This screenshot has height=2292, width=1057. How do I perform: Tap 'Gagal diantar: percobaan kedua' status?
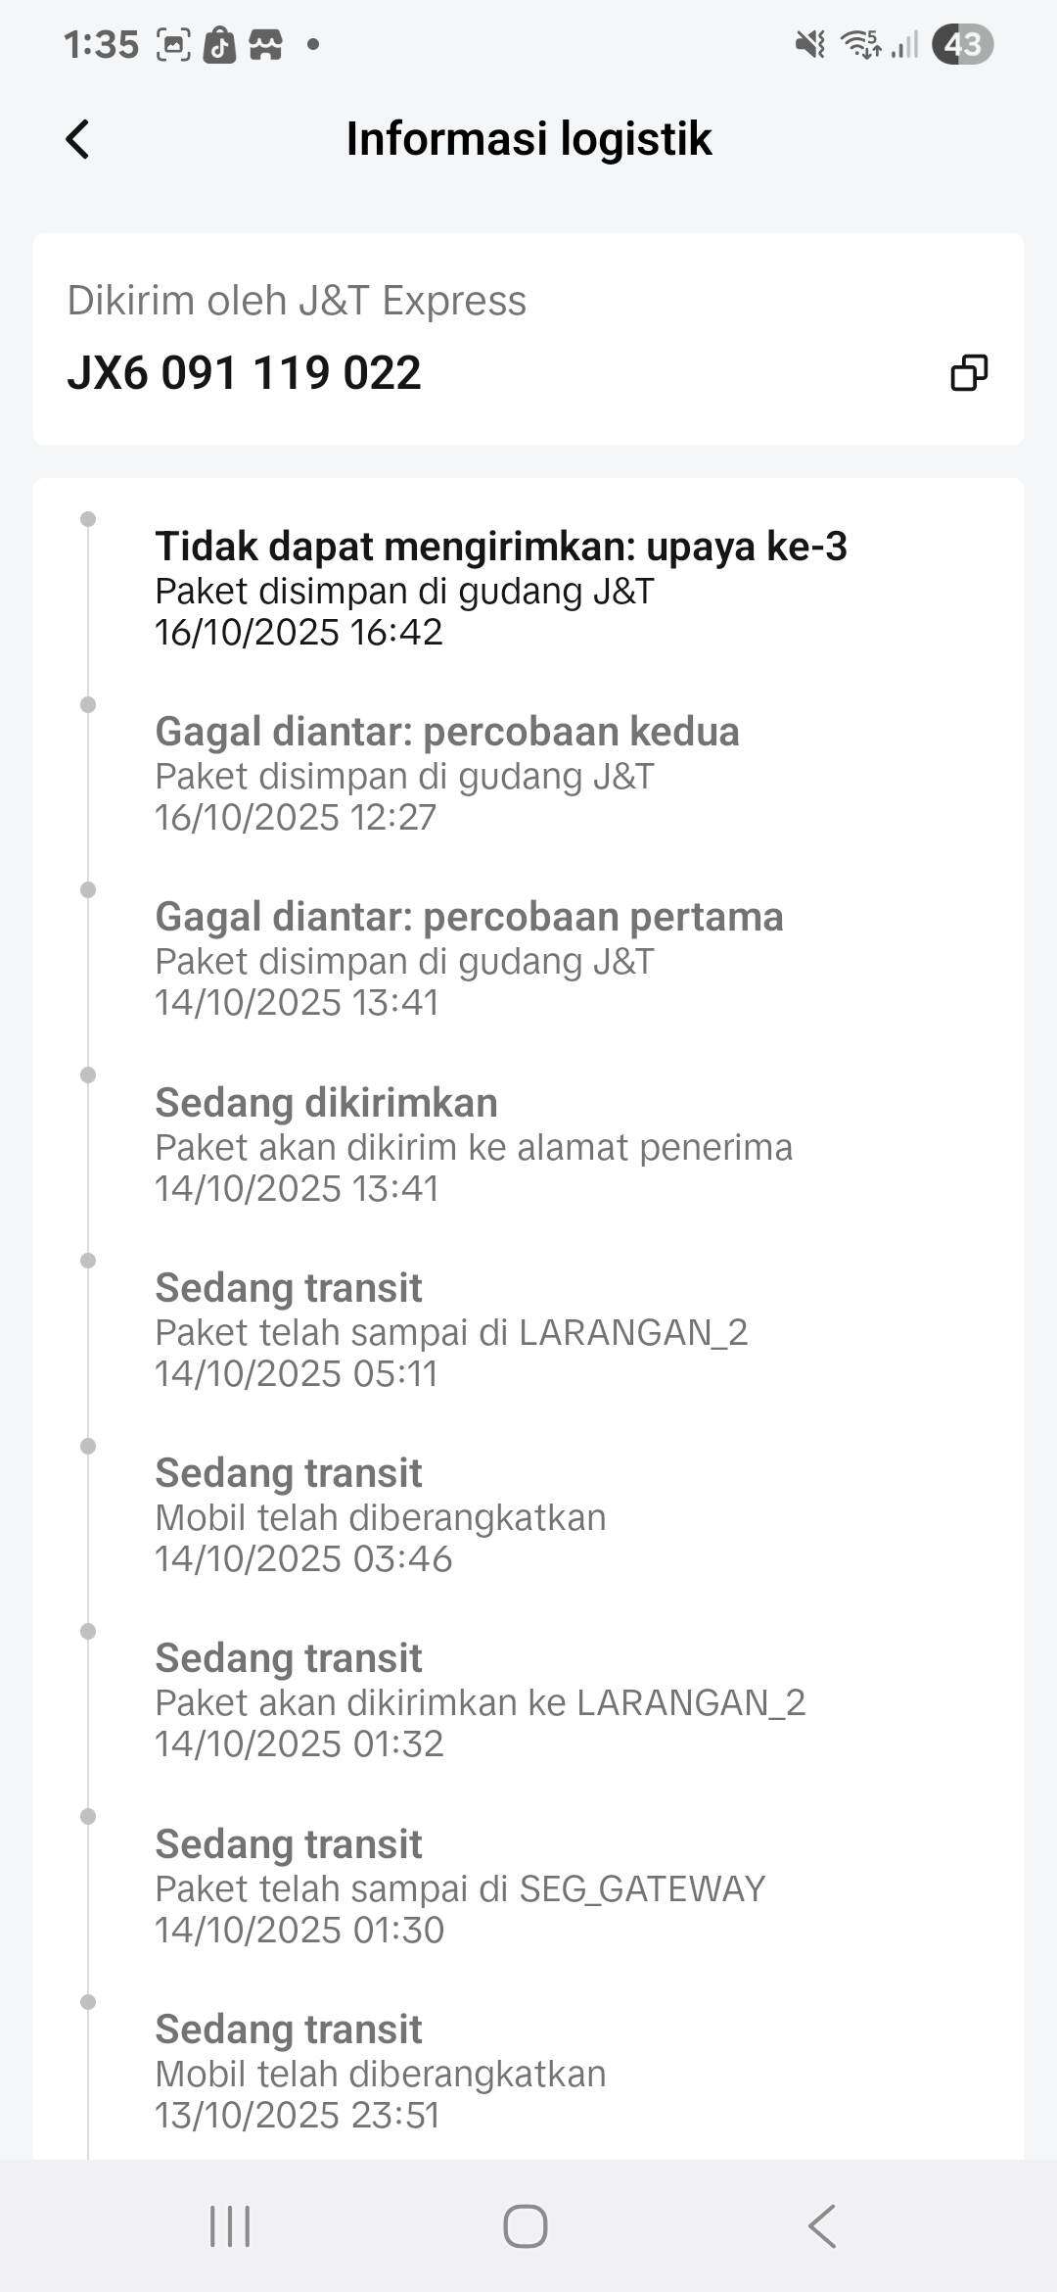(446, 732)
